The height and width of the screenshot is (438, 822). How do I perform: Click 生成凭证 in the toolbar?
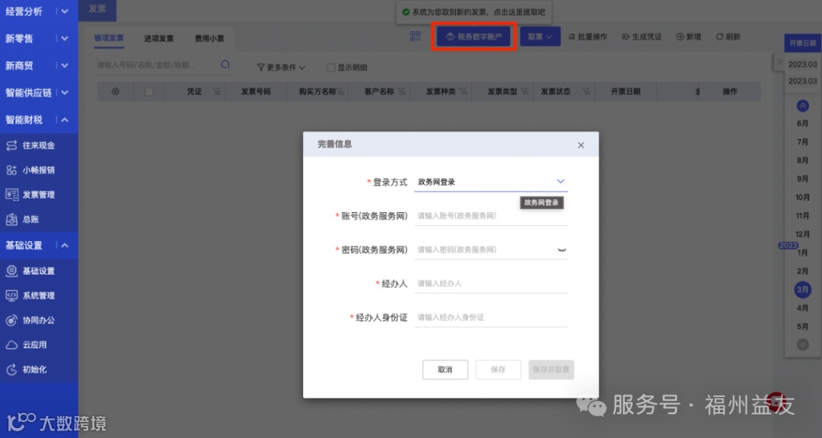(642, 36)
